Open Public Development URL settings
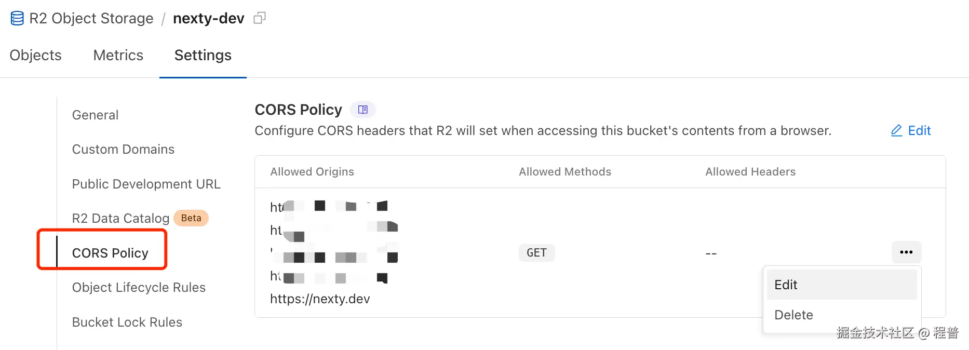Screen dimensions: 969x350 point(146,184)
